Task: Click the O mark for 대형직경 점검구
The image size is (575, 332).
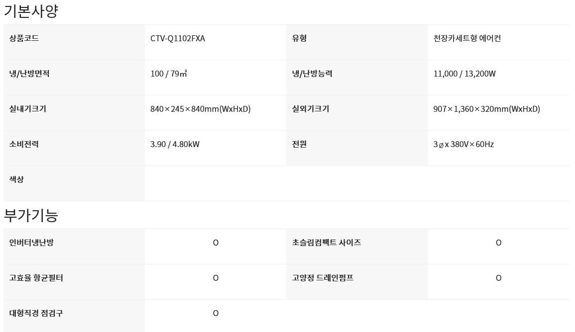Action: tap(216, 314)
